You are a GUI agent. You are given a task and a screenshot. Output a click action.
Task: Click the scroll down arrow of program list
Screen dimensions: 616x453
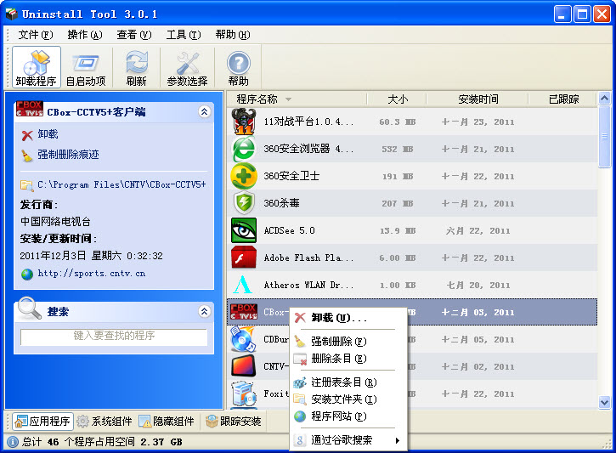(x=604, y=402)
